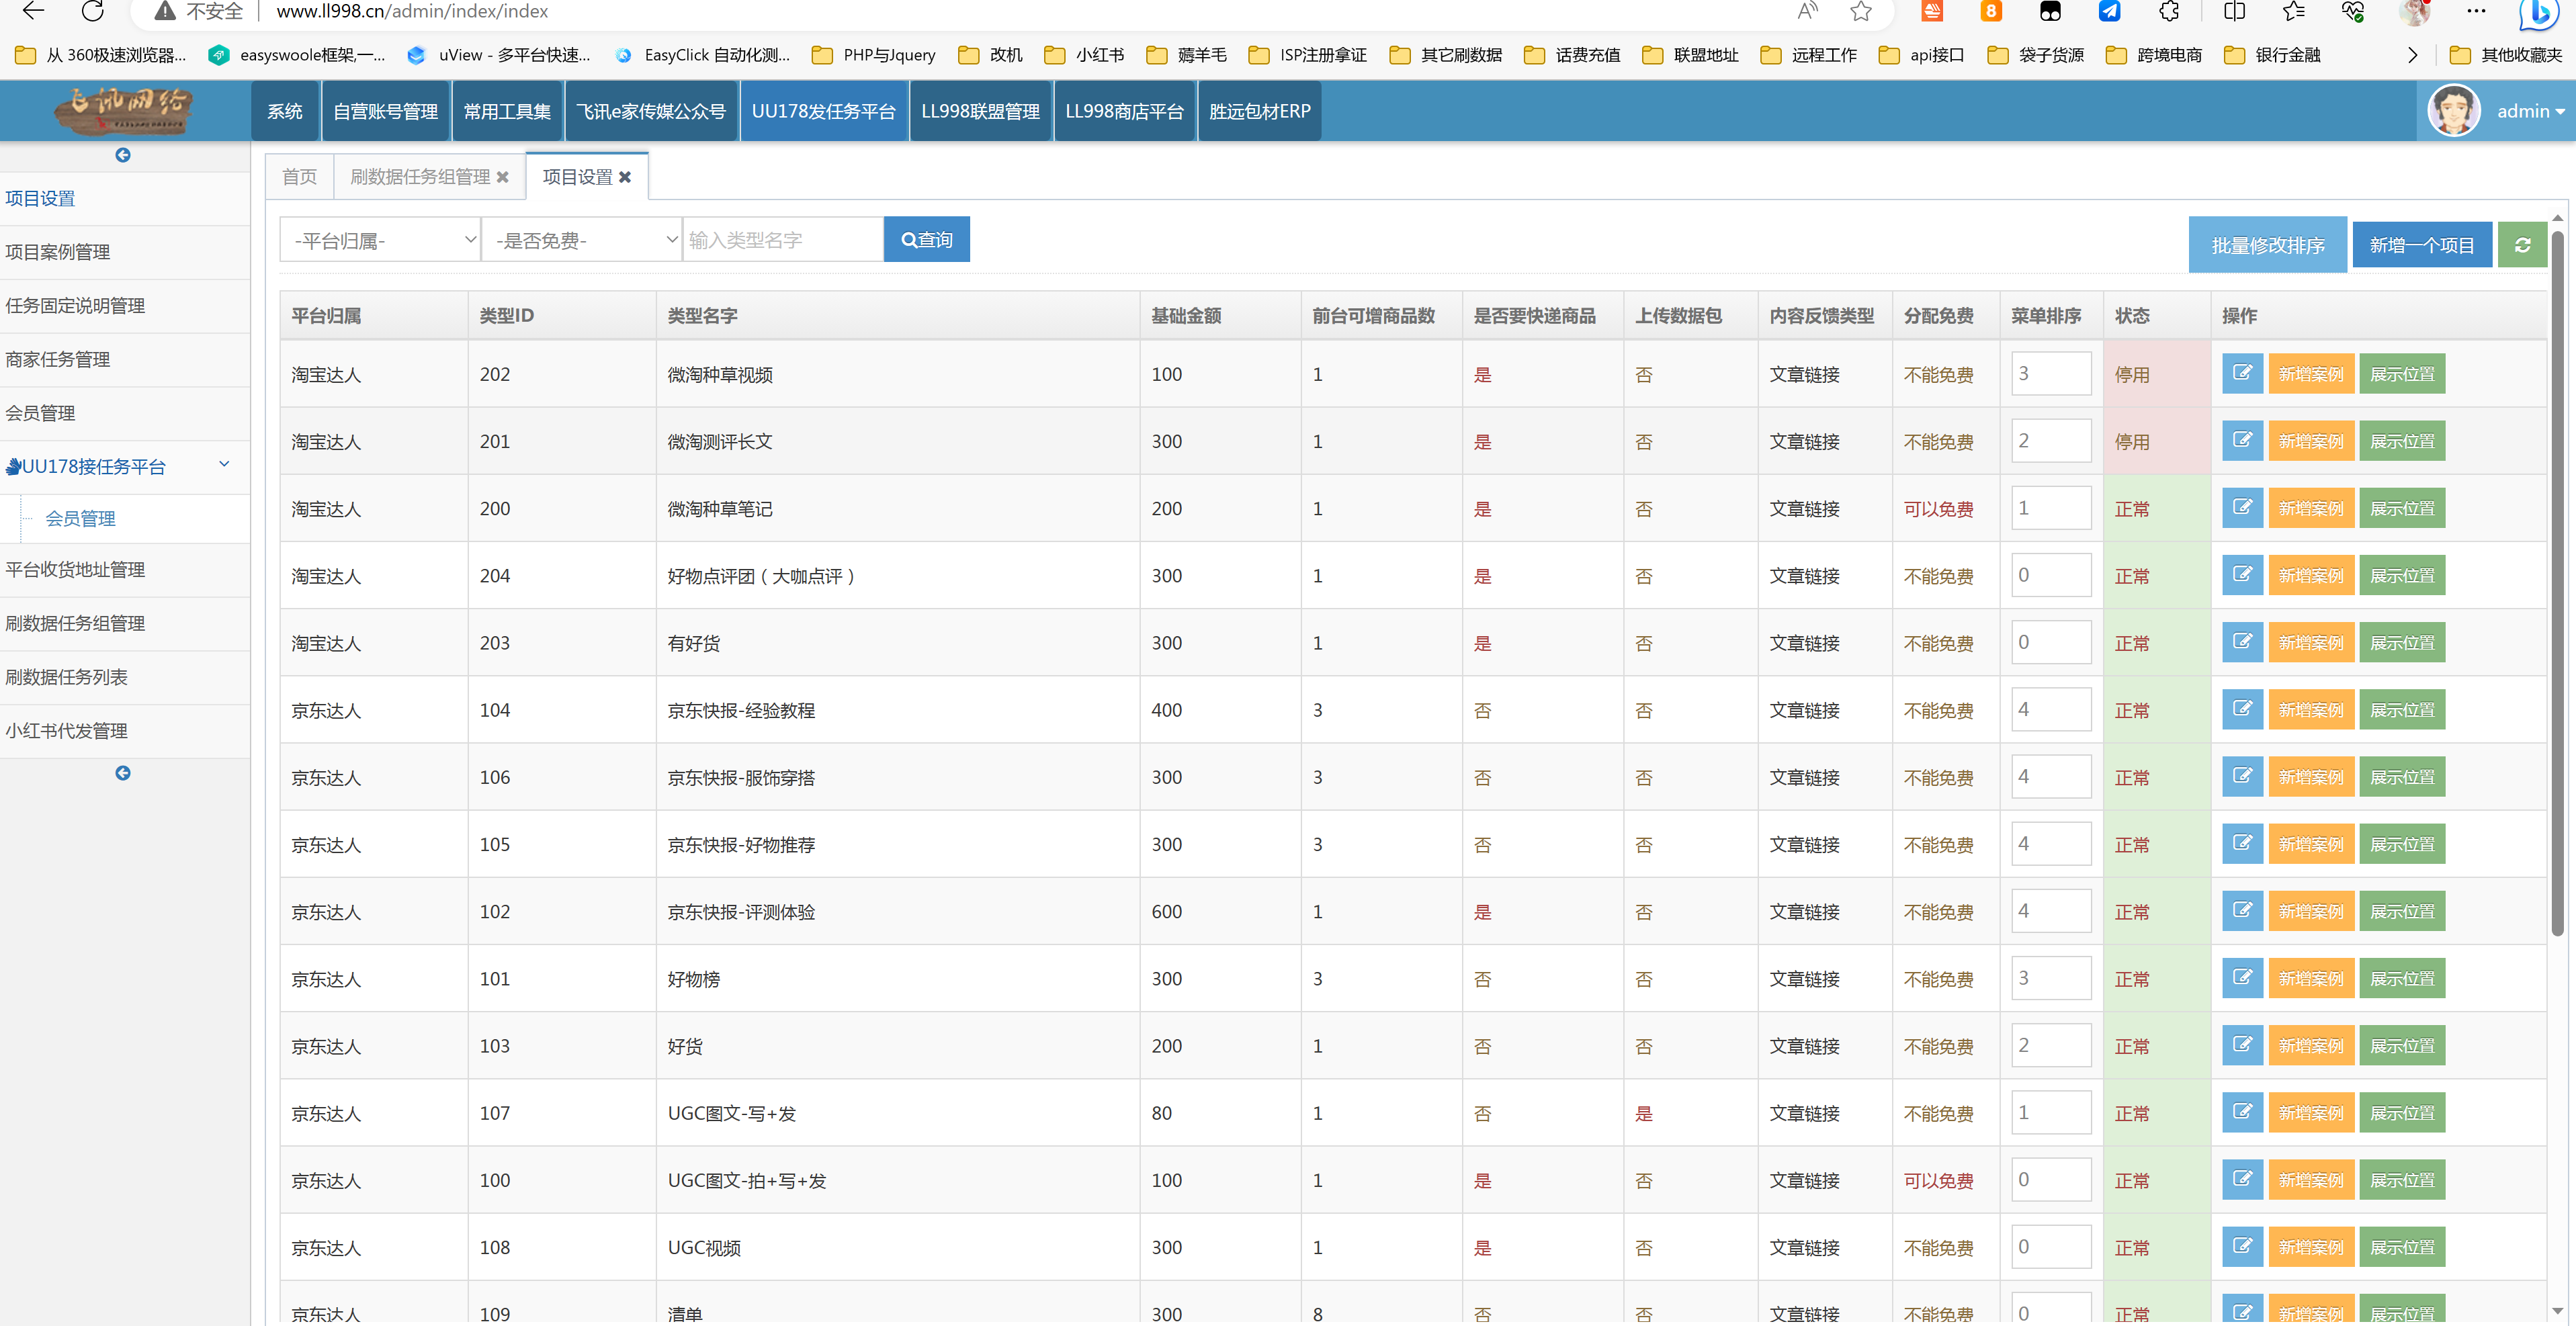Screen dimensions: 2576x1326
Task: Open 项目案例管理 in the sidebar
Action: tap(124, 252)
